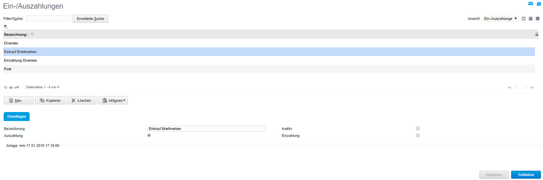
Task: Uncheck the Auszahlung checkbox
Action: (x=149, y=135)
